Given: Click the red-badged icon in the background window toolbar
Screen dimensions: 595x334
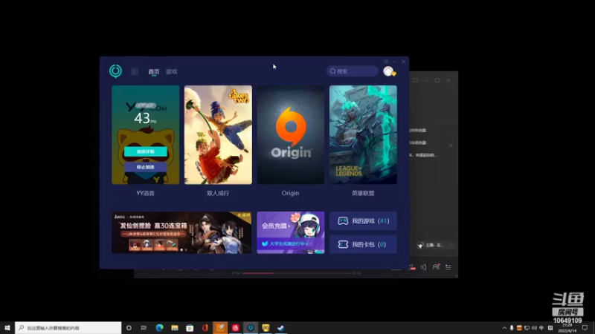Looking at the screenshot, I should click(x=412, y=267).
